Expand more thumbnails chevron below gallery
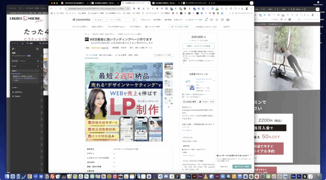 (x=169, y=107)
